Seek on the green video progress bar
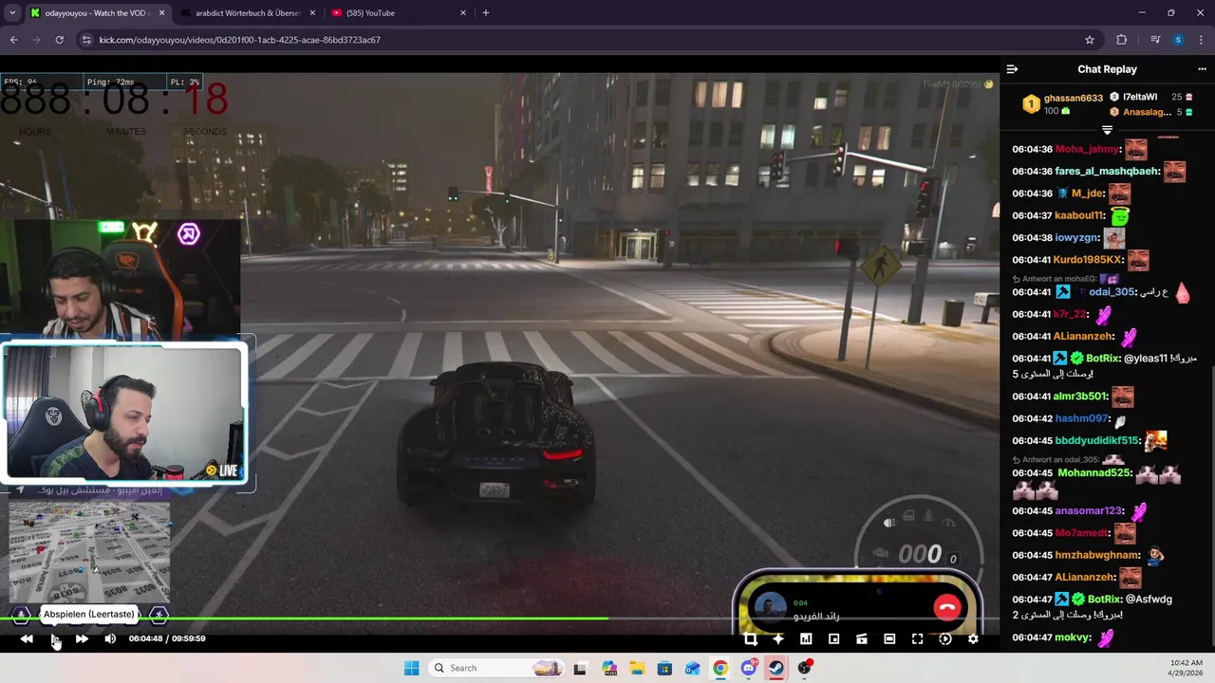The height and width of the screenshot is (683, 1215). [x=499, y=618]
